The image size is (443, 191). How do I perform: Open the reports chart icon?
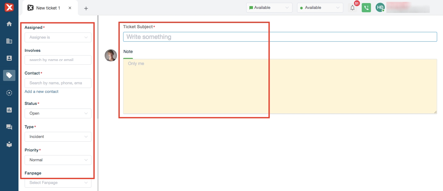coord(9,110)
